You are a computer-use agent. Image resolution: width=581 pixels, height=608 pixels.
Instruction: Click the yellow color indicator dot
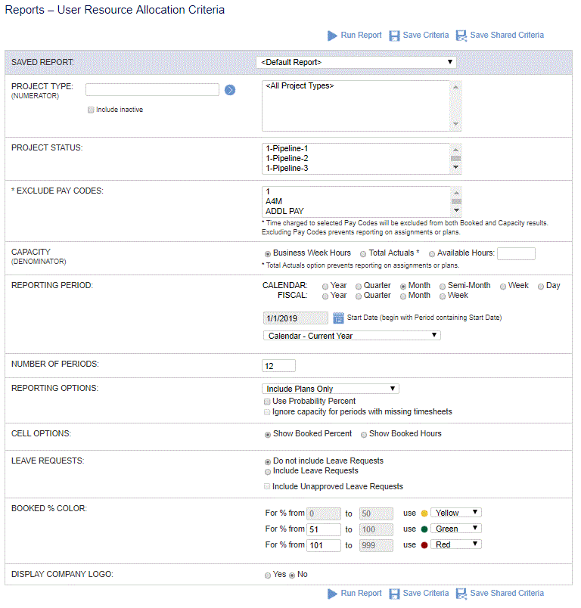pos(424,513)
